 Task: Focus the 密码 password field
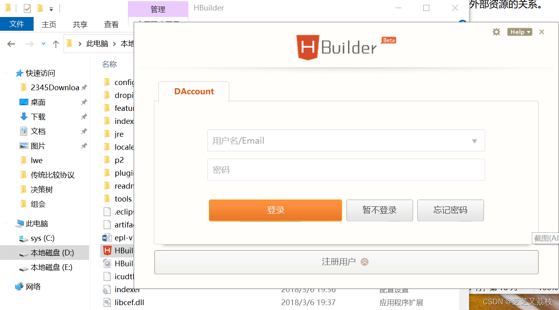click(x=346, y=170)
